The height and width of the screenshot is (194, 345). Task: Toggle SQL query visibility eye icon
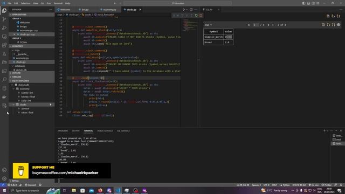click(339, 25)
